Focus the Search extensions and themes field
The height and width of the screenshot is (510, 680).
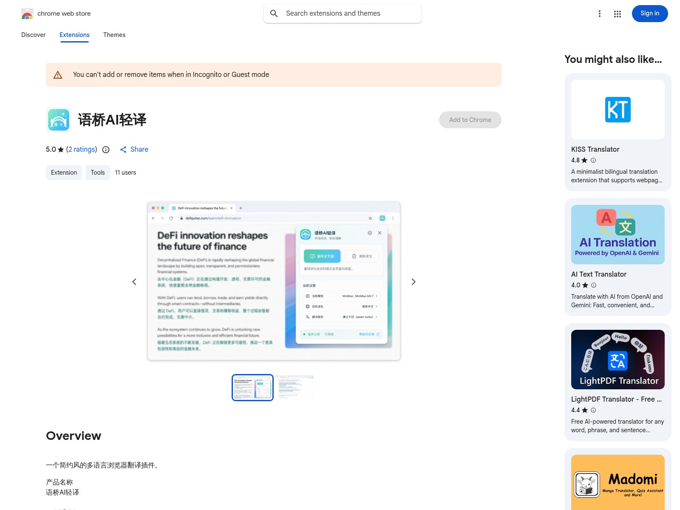pos(343,14)
